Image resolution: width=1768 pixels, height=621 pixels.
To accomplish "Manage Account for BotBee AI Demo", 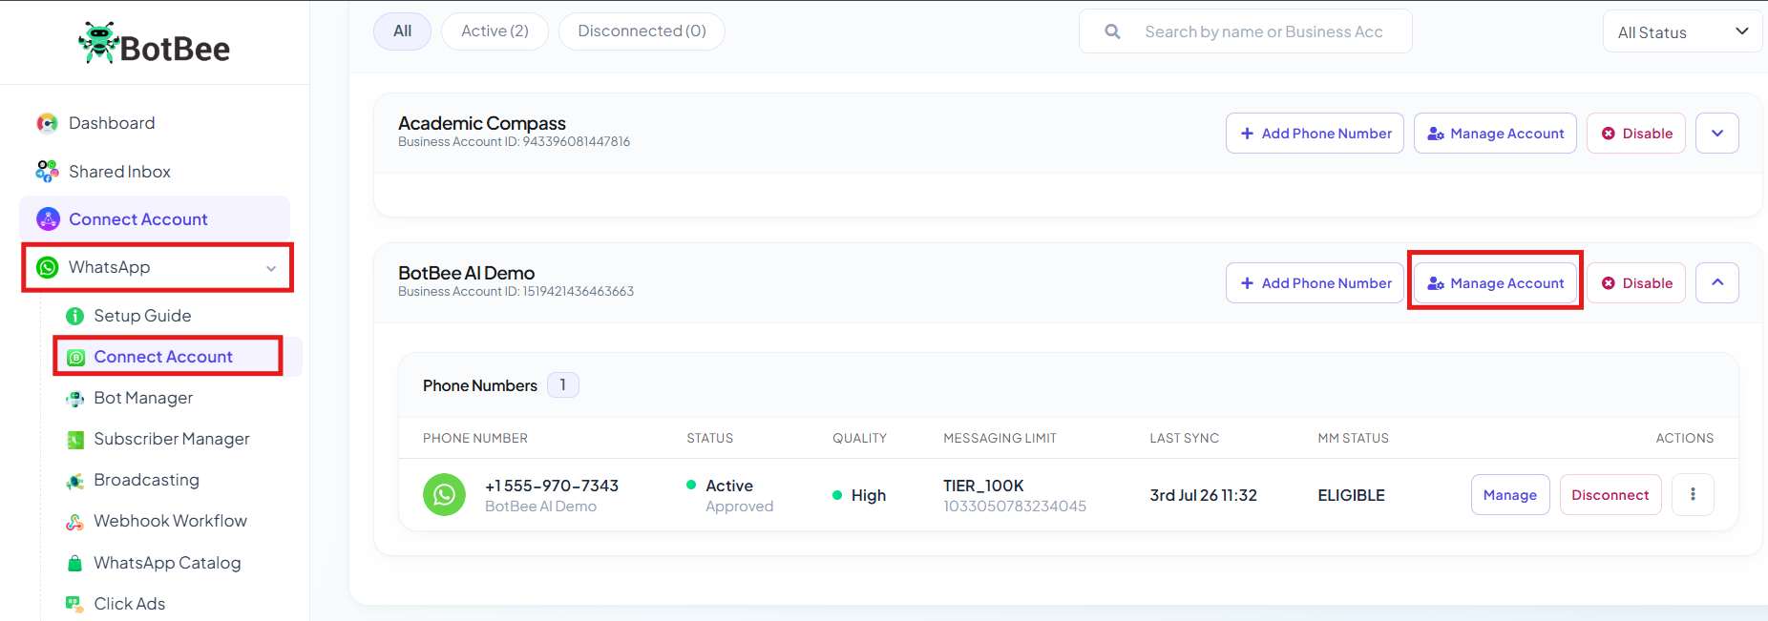I will [x=1495, y=283].
